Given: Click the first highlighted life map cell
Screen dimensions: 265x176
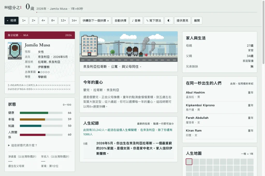Looking at the screenshot, I should pos(189,162).
